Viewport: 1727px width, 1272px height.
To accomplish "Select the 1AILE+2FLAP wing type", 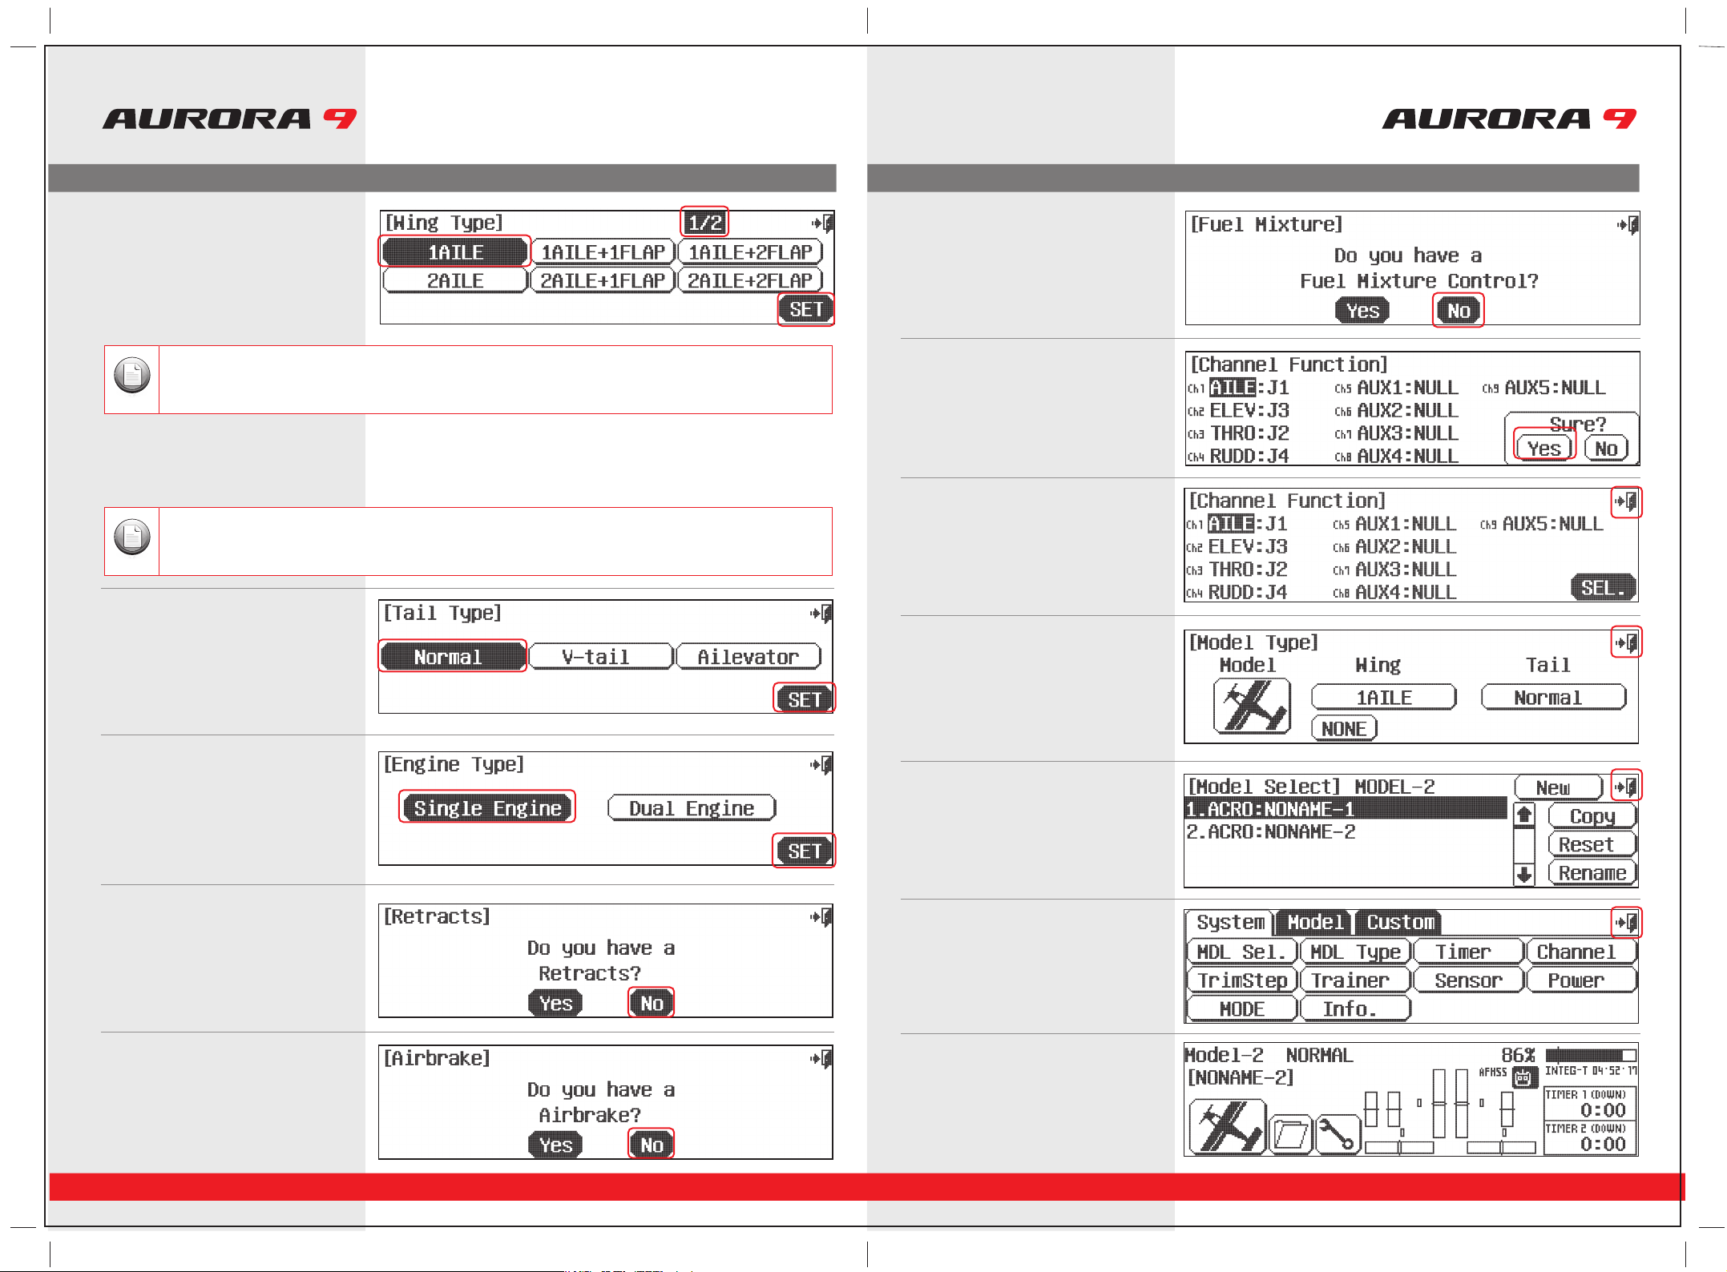I will pos(751,252).
